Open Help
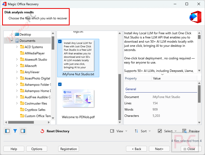The width and height of the screenshot is (205, 155). [14, 149]
